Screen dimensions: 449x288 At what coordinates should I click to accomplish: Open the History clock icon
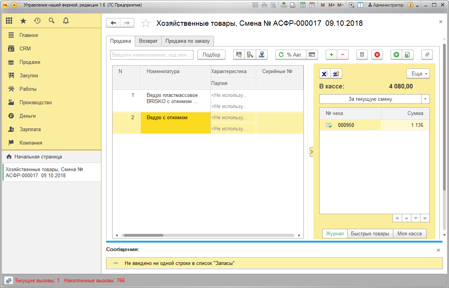pyautogui.click(x=37, y=21)
